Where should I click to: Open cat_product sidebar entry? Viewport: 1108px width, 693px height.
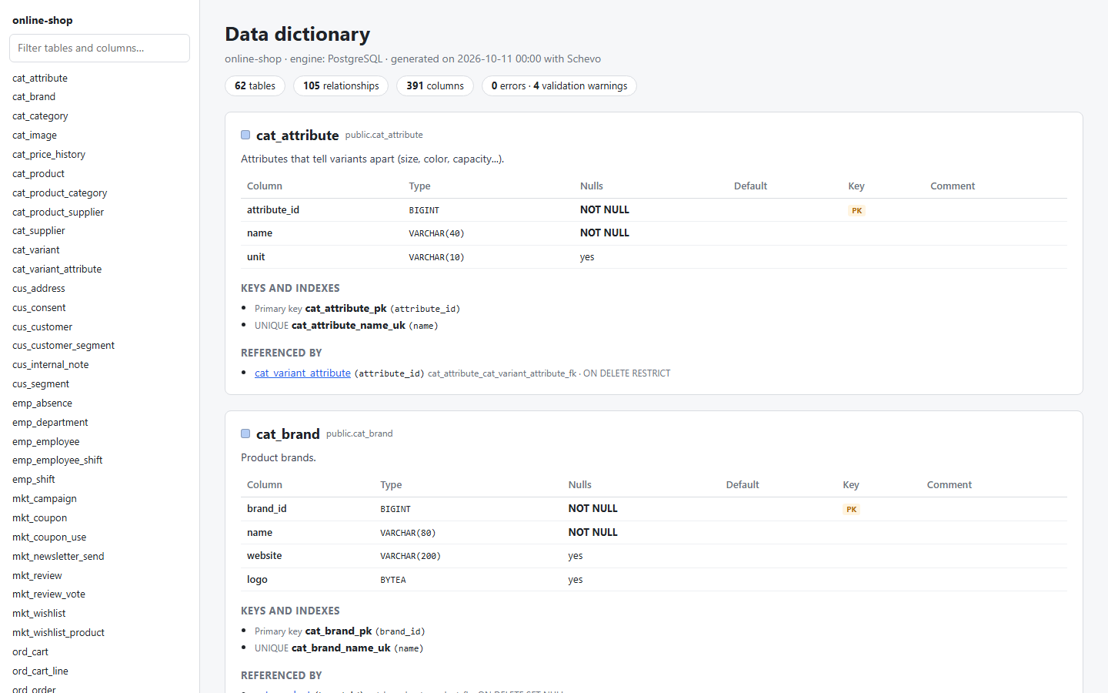pos(38,174)
